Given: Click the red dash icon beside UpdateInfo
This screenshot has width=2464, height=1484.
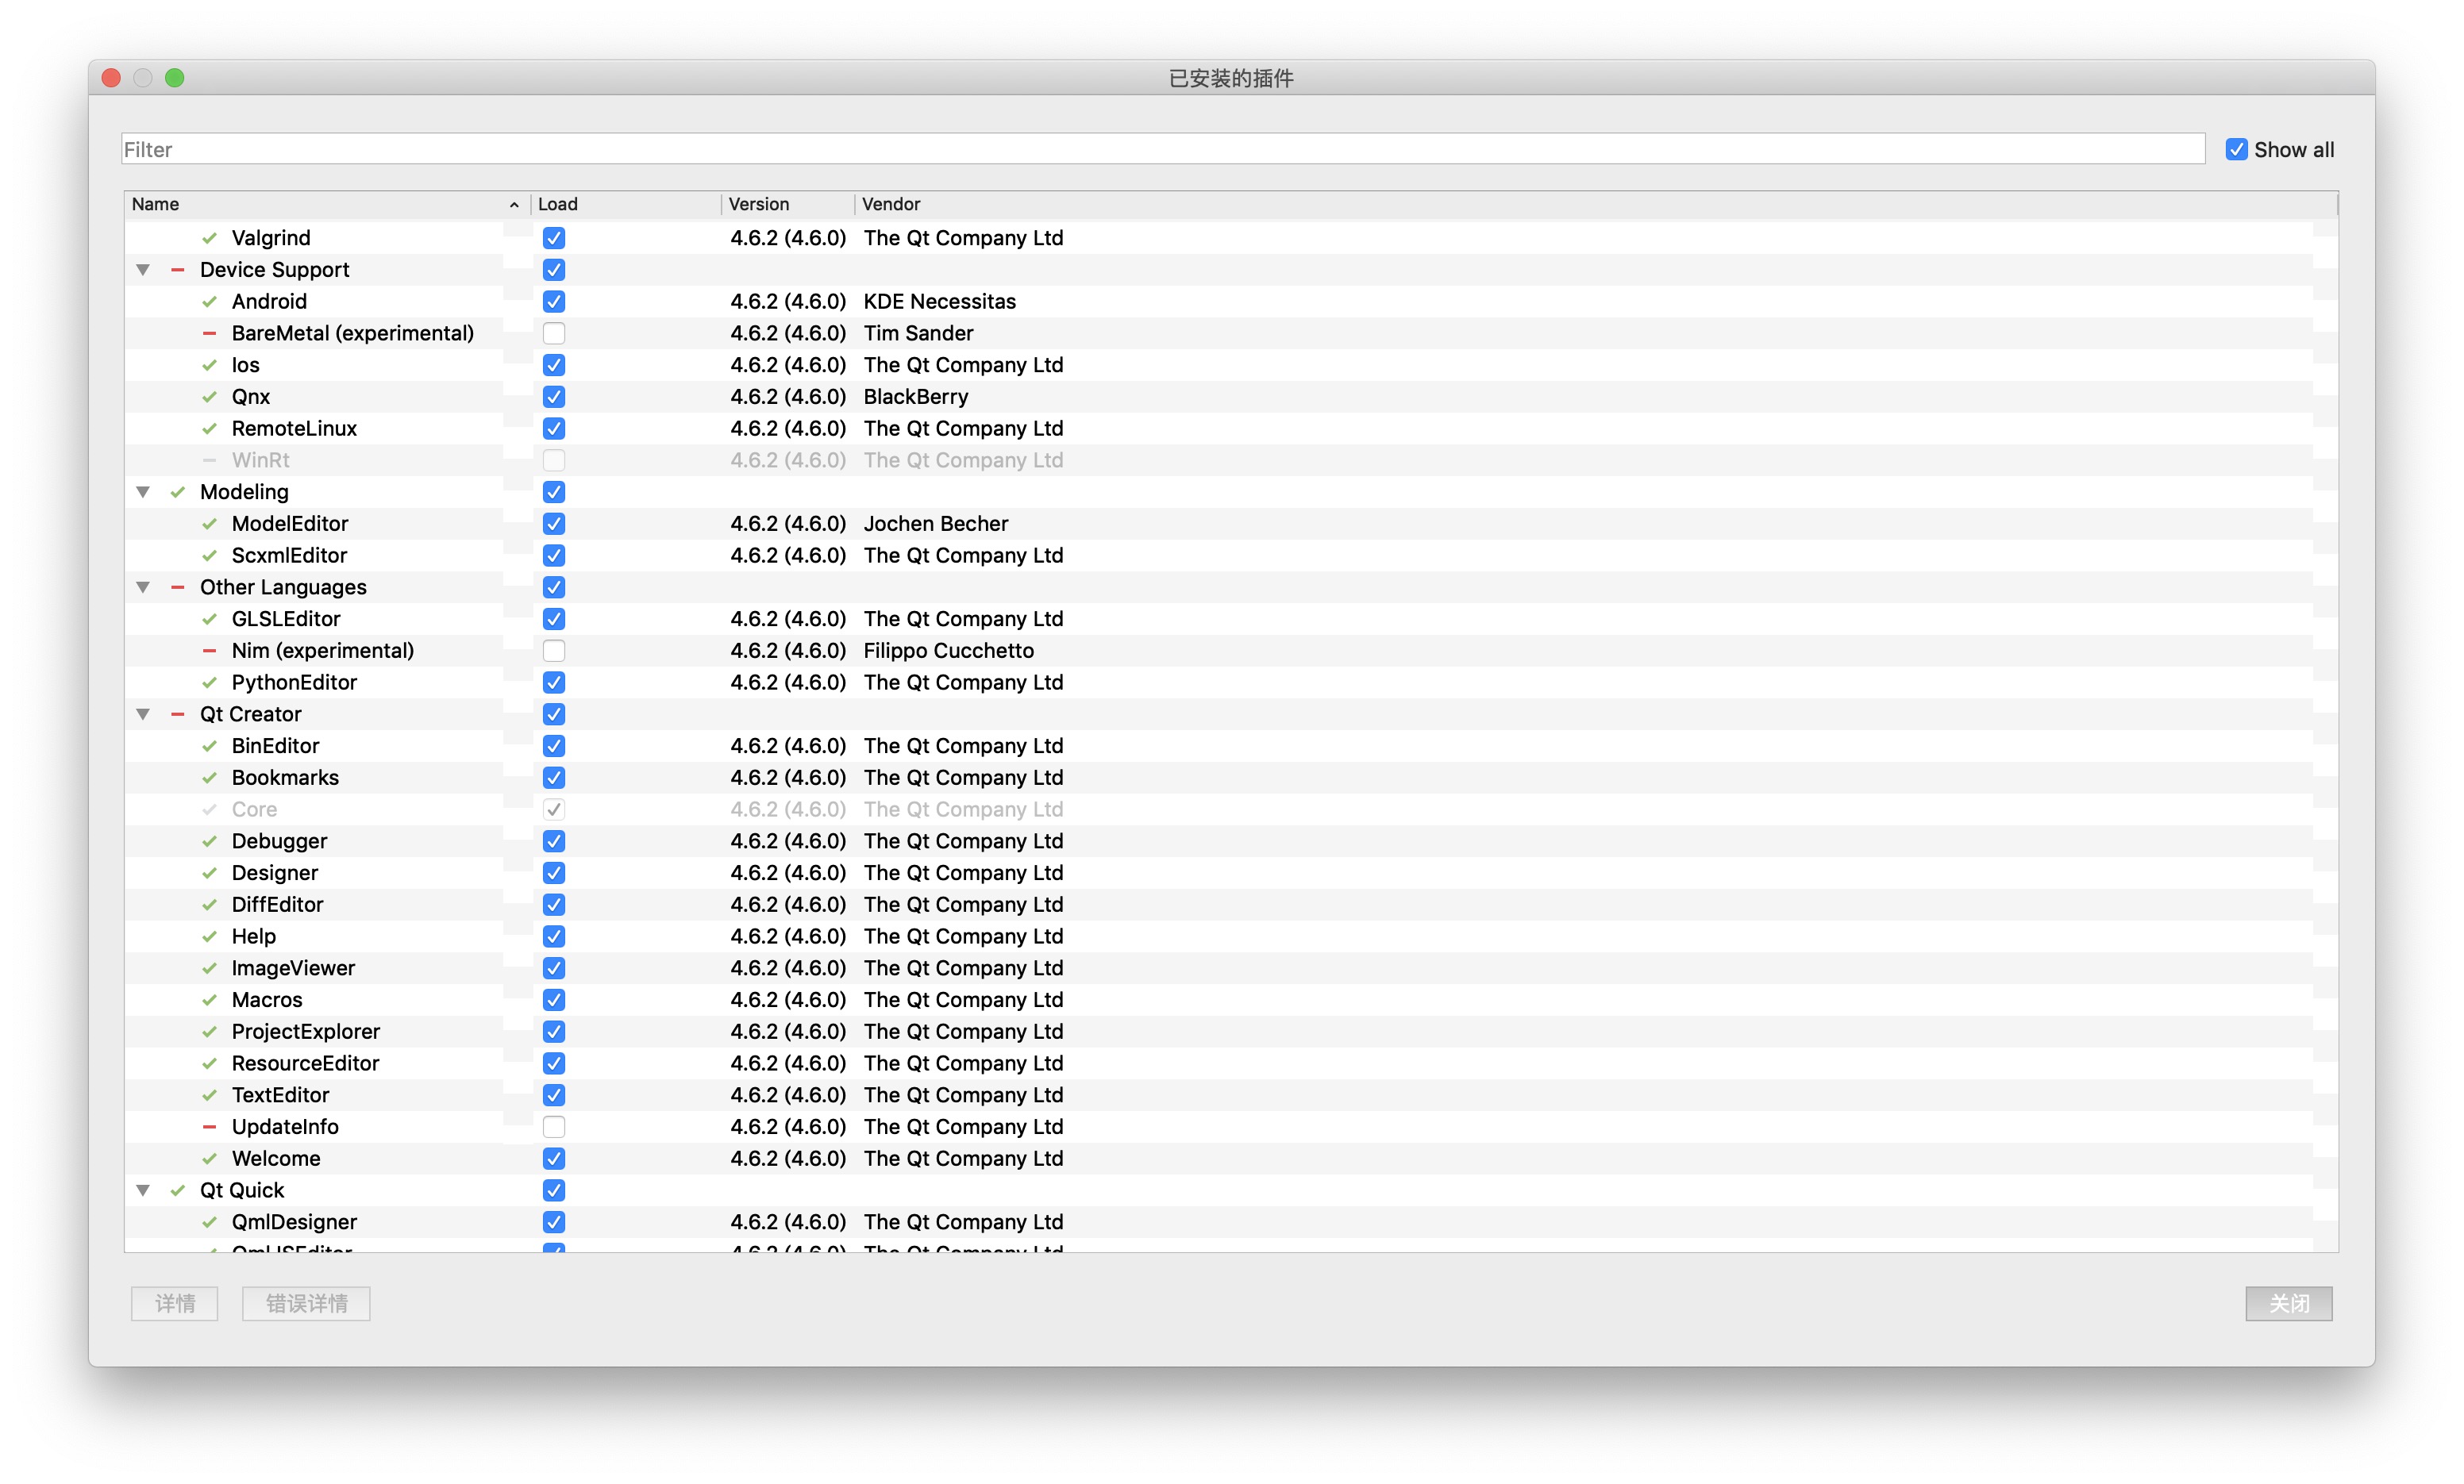Looking at the screenshot, I should tap(209, 1127).
